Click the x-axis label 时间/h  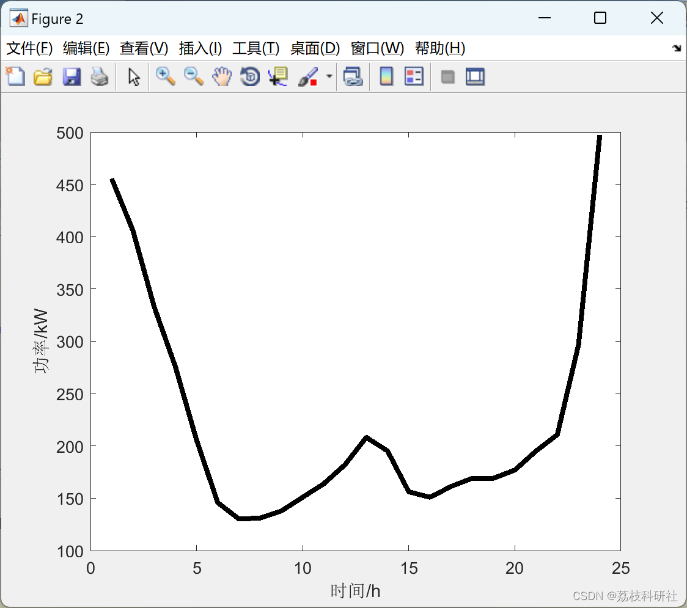click(x=355, y=591)
